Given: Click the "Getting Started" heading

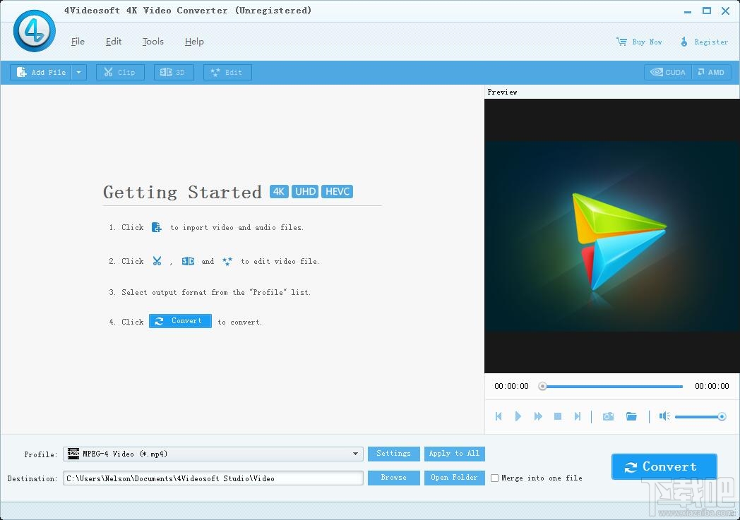Looking at the screenshot, I should (182, 193).
